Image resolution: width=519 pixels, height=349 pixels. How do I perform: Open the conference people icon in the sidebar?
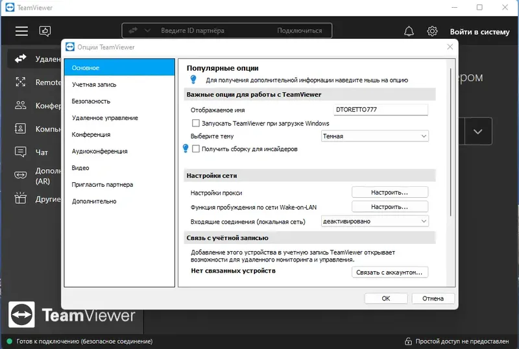click(x=21, y=105)
